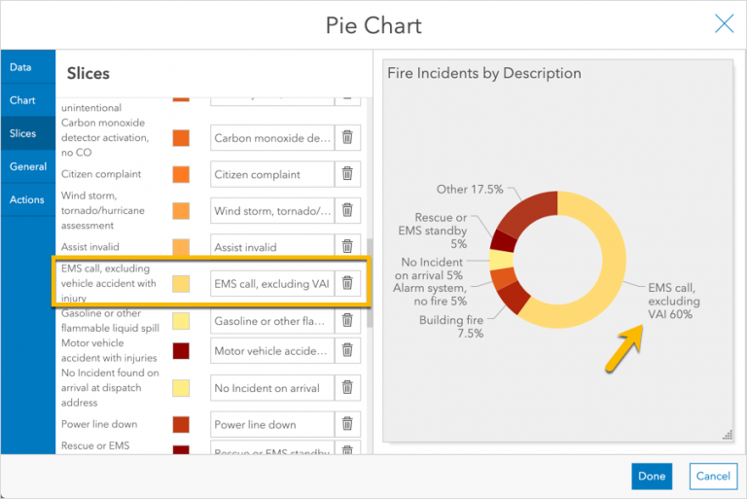The width and height of the screenshot is (747, 499).
Task: Delete the No Incident on arrival slice
Action: pos(347,388)
